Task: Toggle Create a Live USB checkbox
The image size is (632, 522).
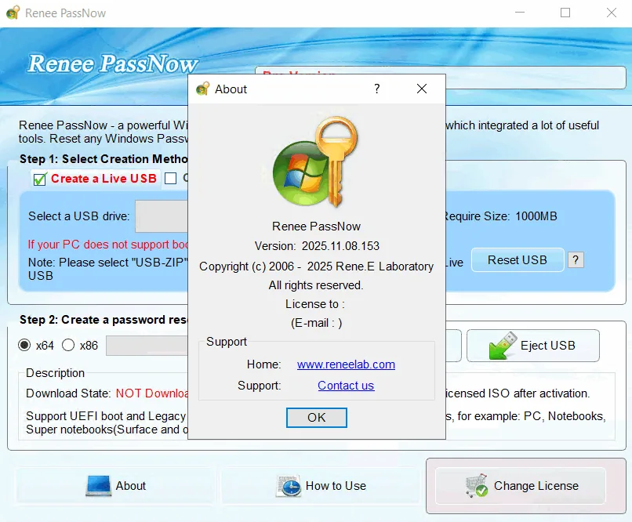Action: (40, 179)
